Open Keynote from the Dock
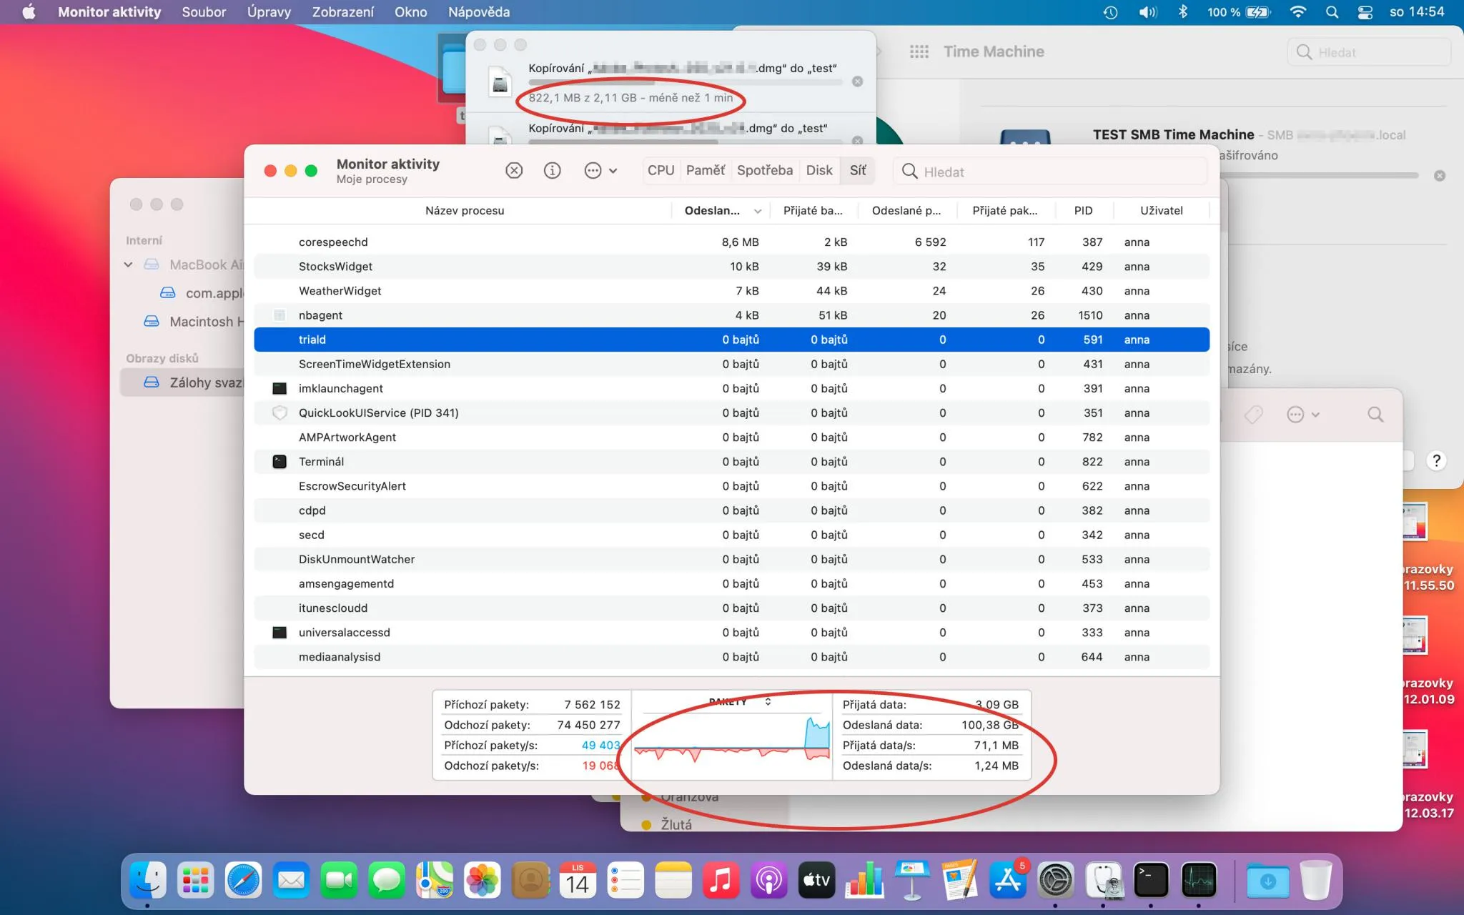The height and width of the screenshot is (915, 1464). pyautogui.click(x=912, y=880)
